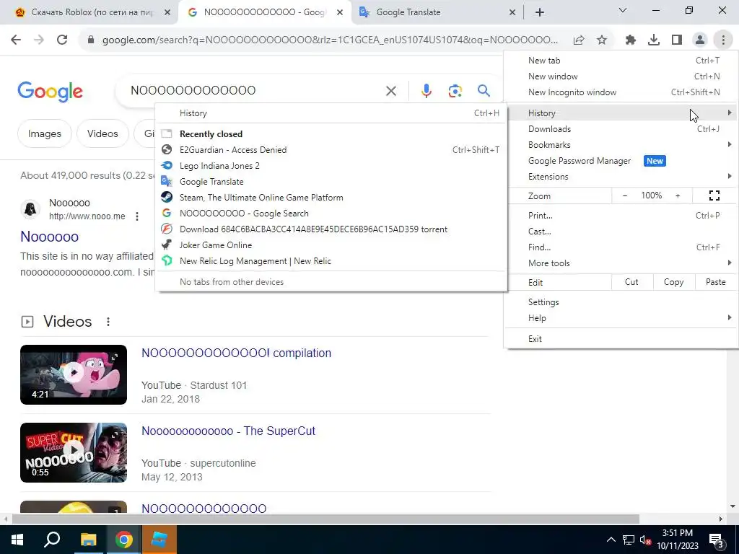This screenshot has width=739, height=554.
Task: Choose Exit from Chrome menu
Action: (x=621, y=339)
